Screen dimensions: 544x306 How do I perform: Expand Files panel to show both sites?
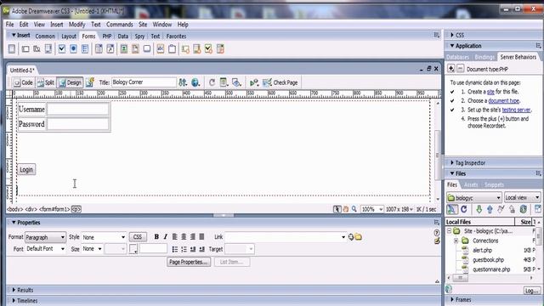(538, 209)
